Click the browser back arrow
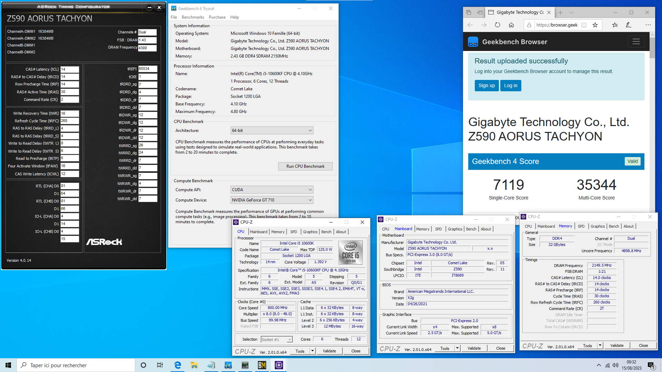 [x=470, y=25]
